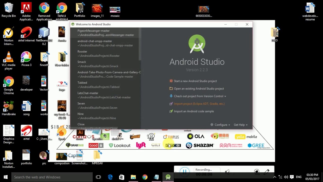This screenshot has width=323, height=182.
Task: Select the Portfolio folder on desktop
Action: pyautogui.click(x=79, y=10)
